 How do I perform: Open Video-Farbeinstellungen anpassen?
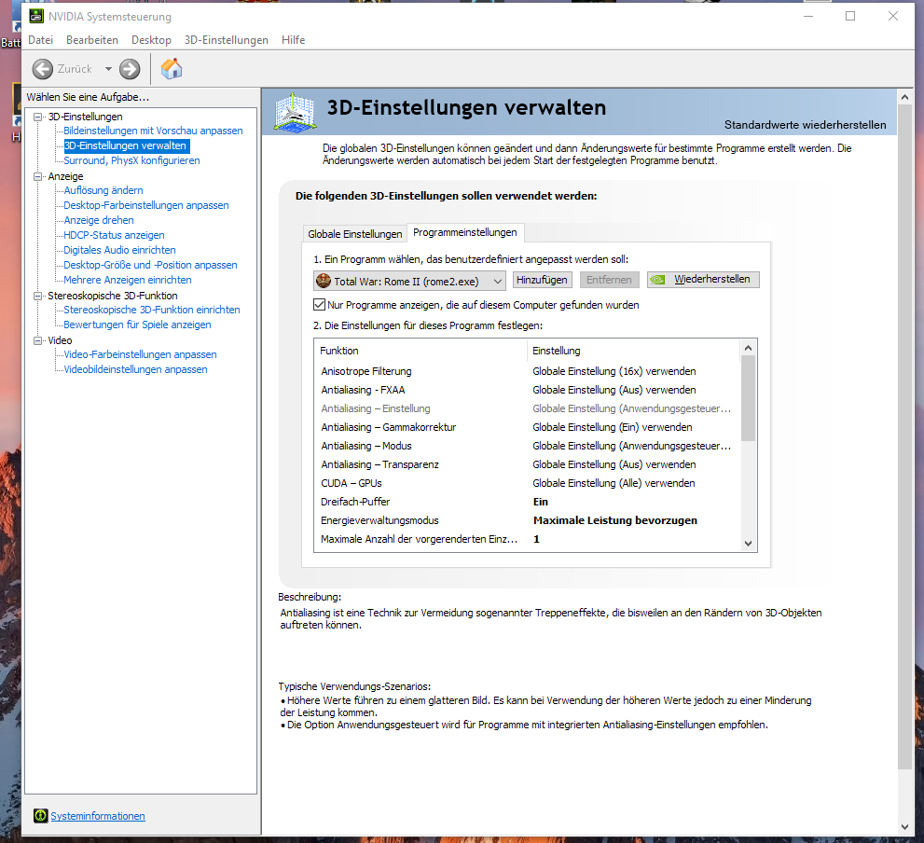140,354
